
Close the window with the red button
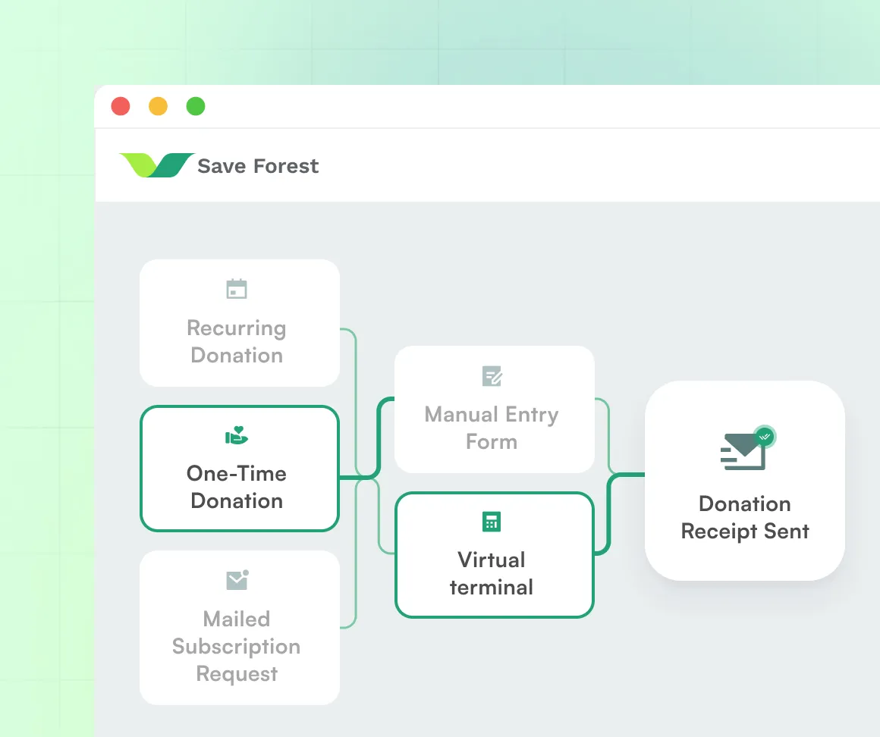[121, 106]
